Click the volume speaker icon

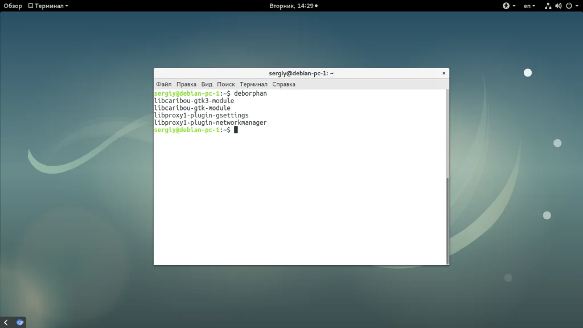pos(558,6)
